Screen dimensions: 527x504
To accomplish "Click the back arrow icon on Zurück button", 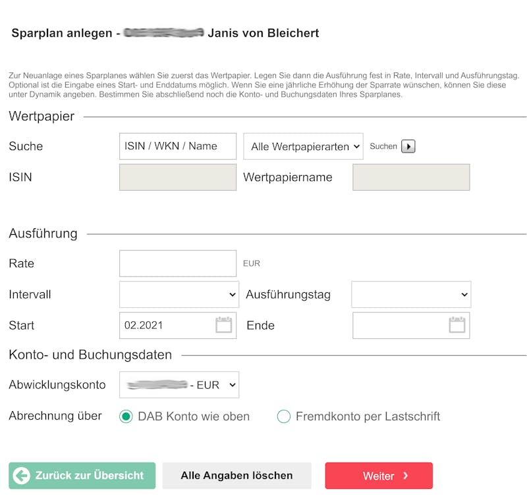I will (22, 476).
